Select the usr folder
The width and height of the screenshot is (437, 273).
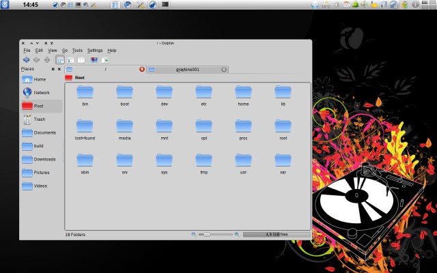(x=243, y=164)
